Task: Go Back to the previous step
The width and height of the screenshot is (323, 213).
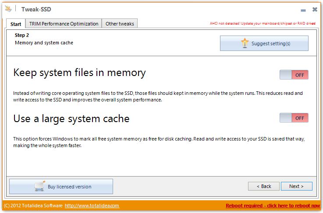Action: click(x=264, y=186)
